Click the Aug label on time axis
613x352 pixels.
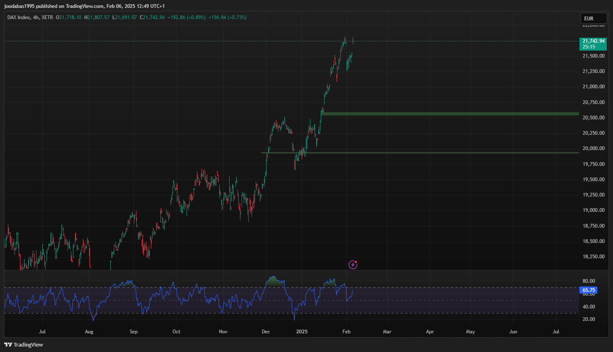pyautogui.click(x=89, y=332)
